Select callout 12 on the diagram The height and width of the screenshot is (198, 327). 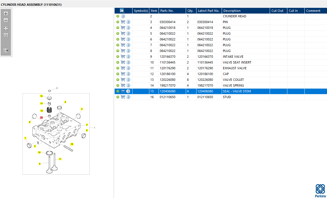(x=41, y=96)
